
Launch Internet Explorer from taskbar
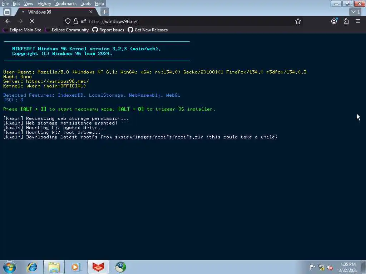tap(32, 267)
